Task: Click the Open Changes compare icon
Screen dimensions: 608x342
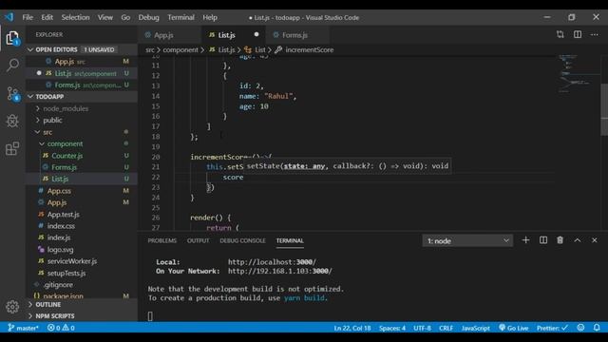Action: click(560, 34)
